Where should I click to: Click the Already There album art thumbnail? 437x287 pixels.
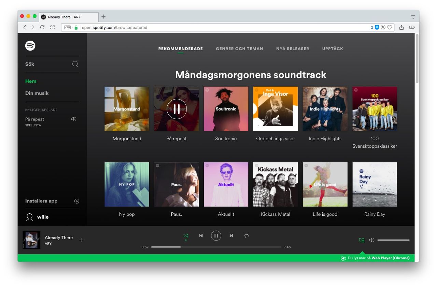click(31, 240)
